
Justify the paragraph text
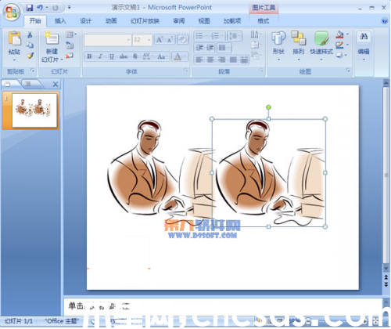click(x=233, y=60)
